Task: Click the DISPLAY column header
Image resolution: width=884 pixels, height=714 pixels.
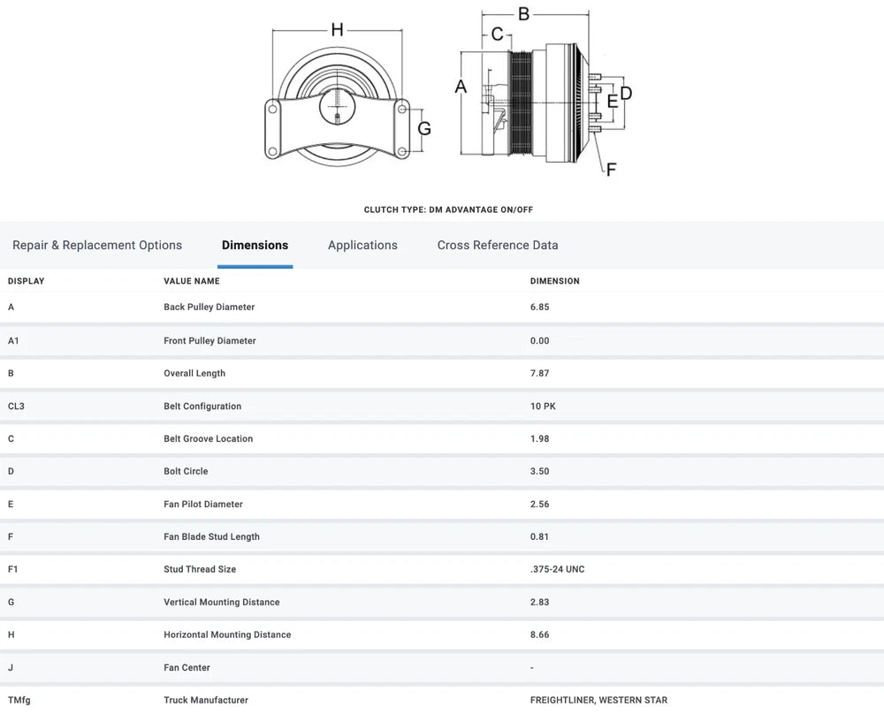Action: click(27, 281)
